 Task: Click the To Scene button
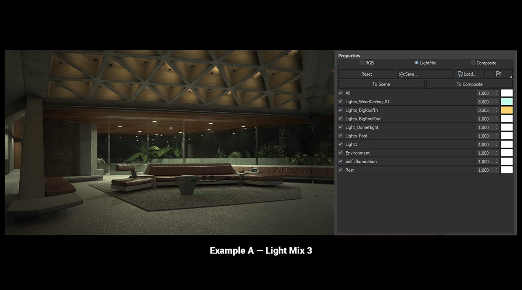tap(381, 84)
